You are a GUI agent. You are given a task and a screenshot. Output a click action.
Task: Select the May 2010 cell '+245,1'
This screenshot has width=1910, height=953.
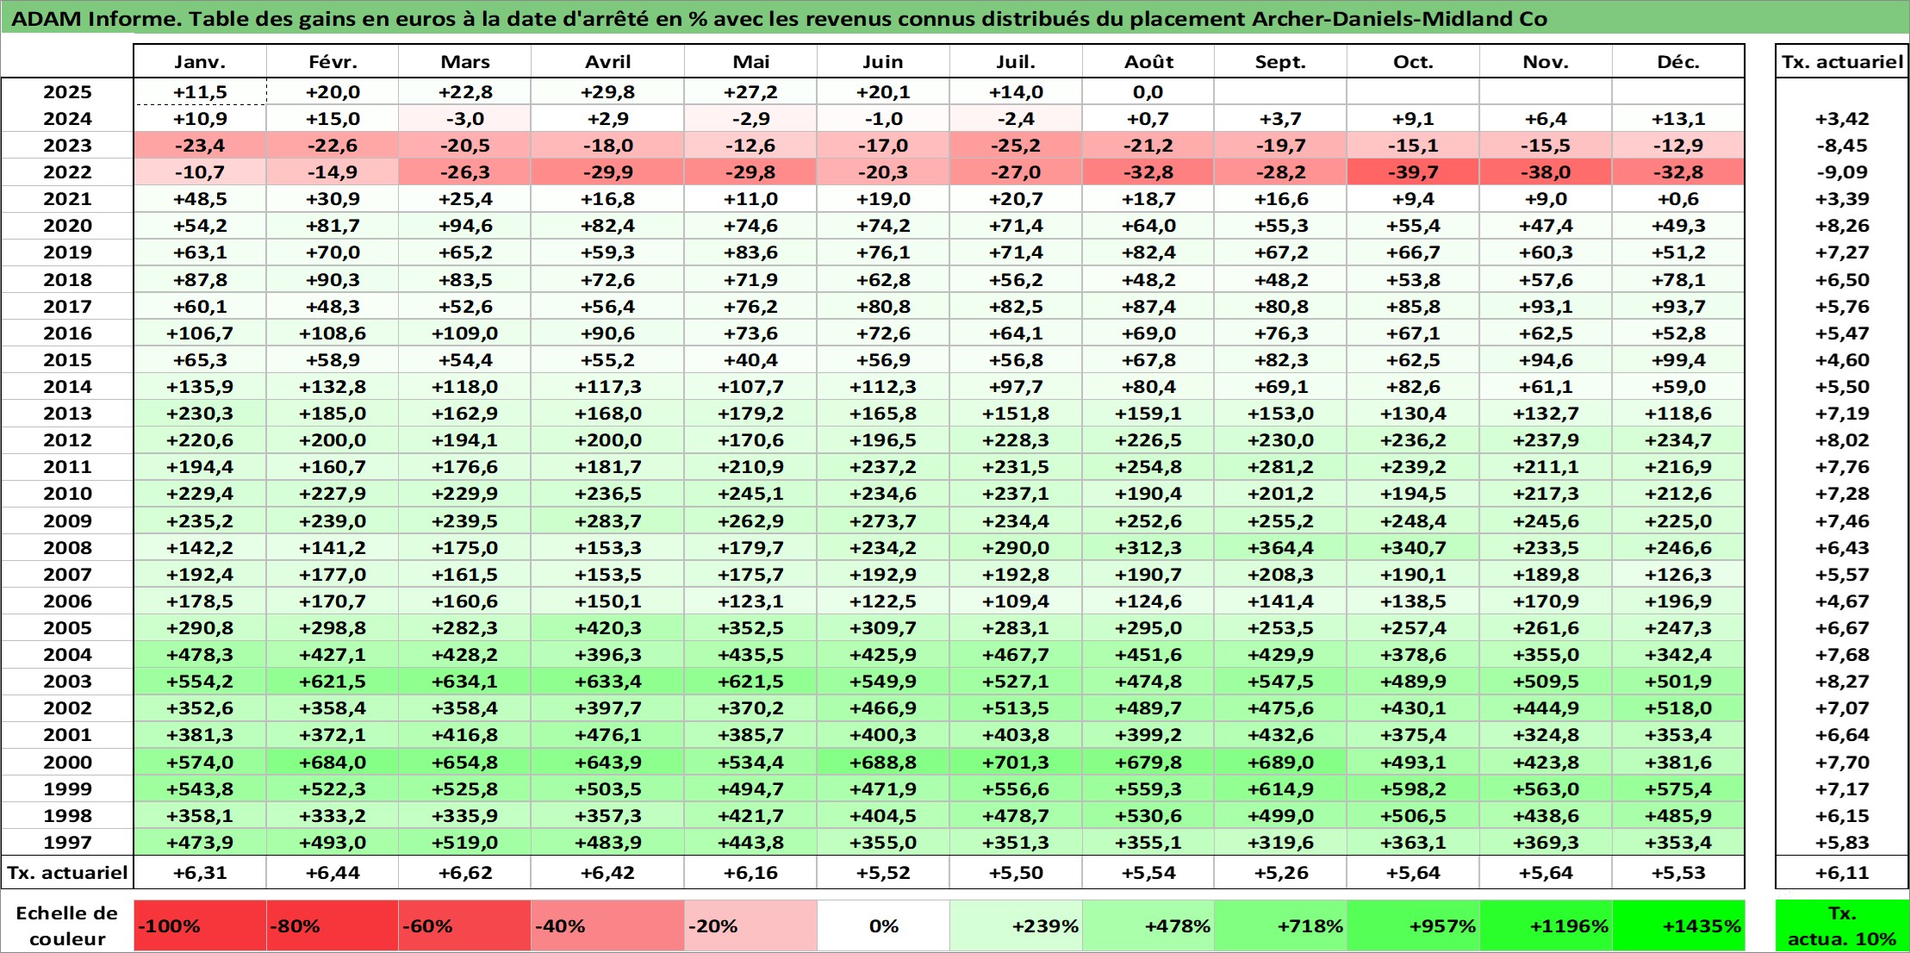pos(751,494)
